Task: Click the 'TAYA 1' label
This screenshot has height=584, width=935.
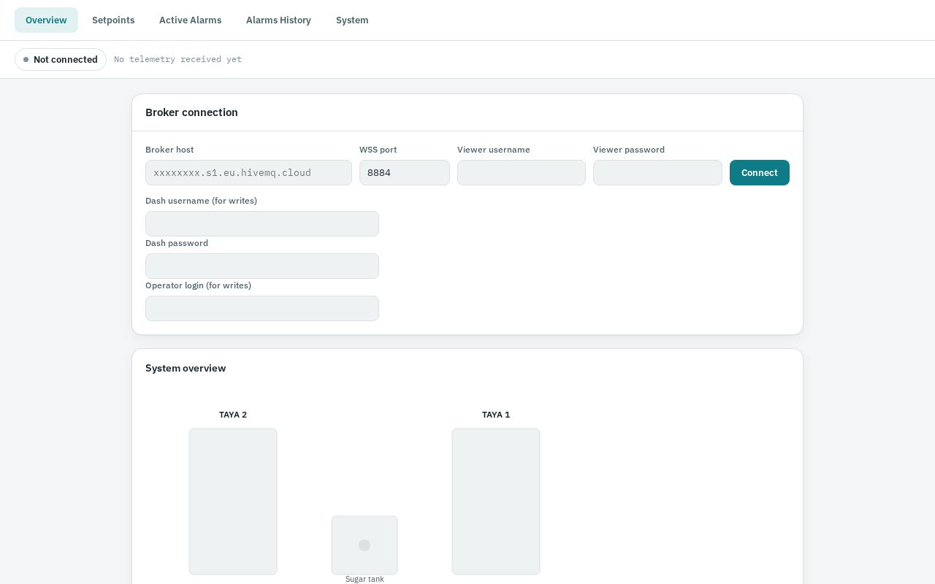Action: (x=496, y=415)
